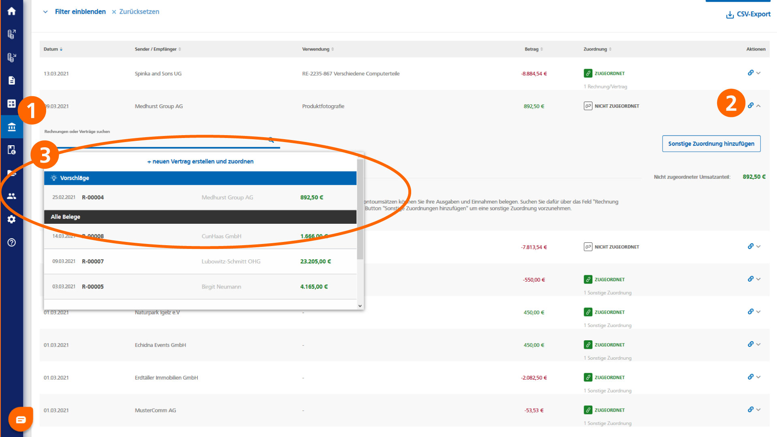The width and height of the screenshot is (777, 437).
Task: Select invoice R-00007 Lubowitz-Schmitt OHG
Action: pos(200,261)
